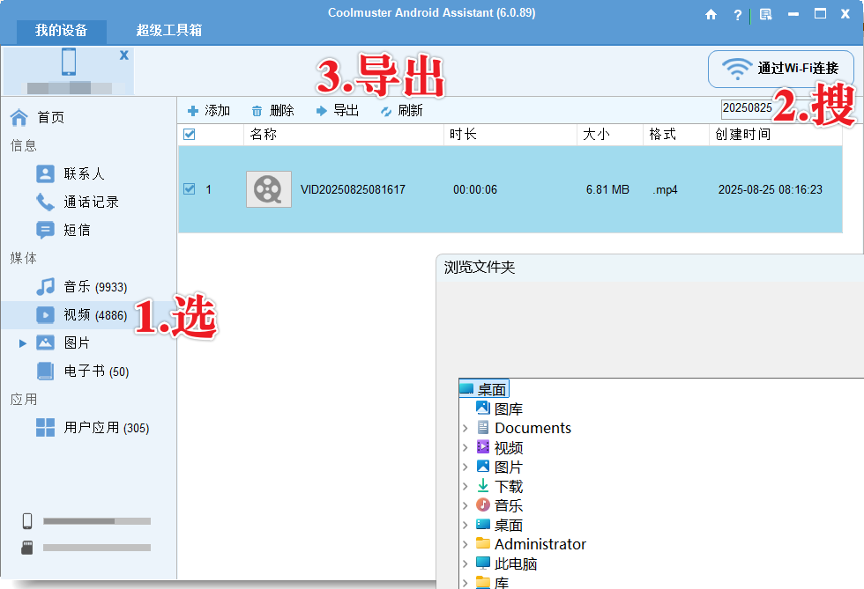Open Music (音乐) category

click(93, 286)
